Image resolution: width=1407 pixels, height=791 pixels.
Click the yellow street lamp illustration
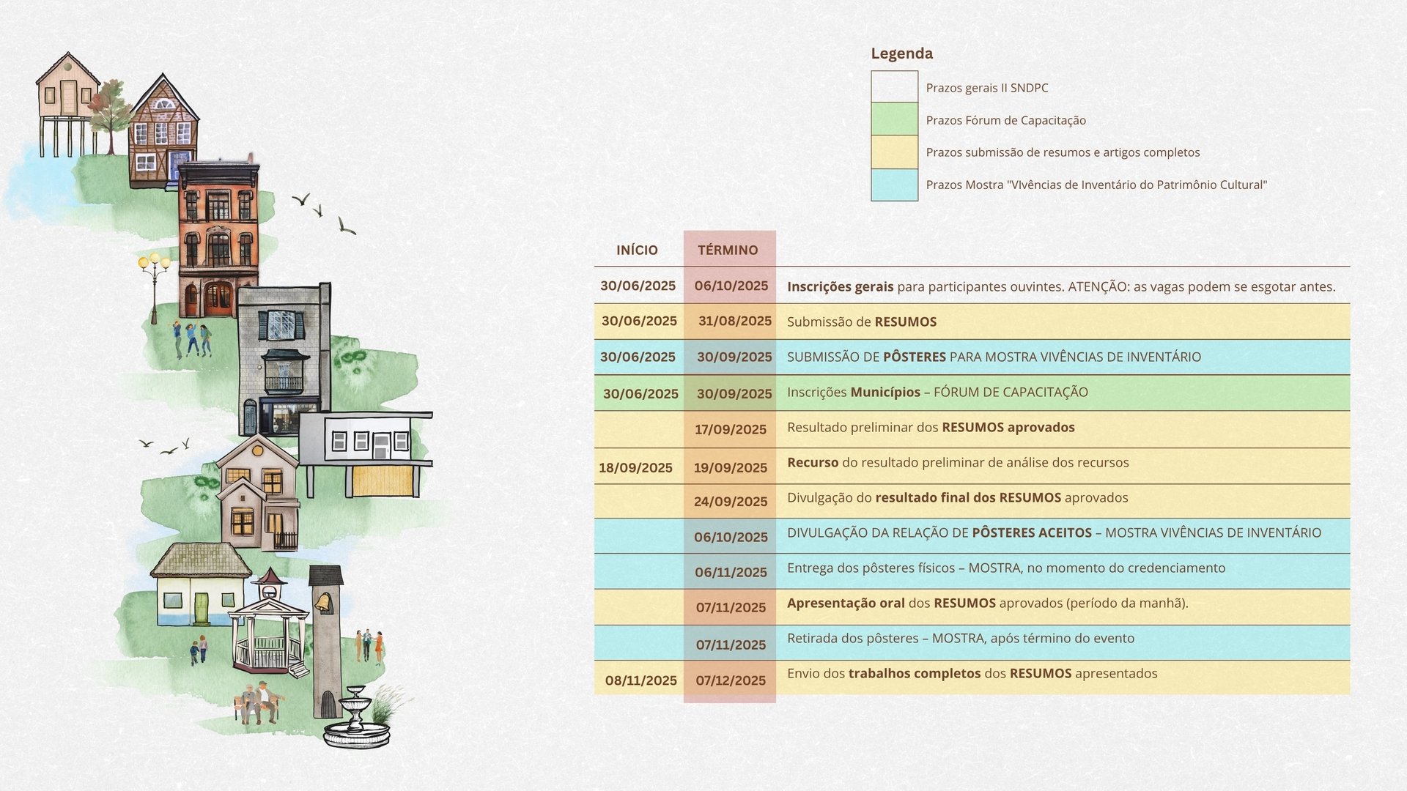(154, 282)
